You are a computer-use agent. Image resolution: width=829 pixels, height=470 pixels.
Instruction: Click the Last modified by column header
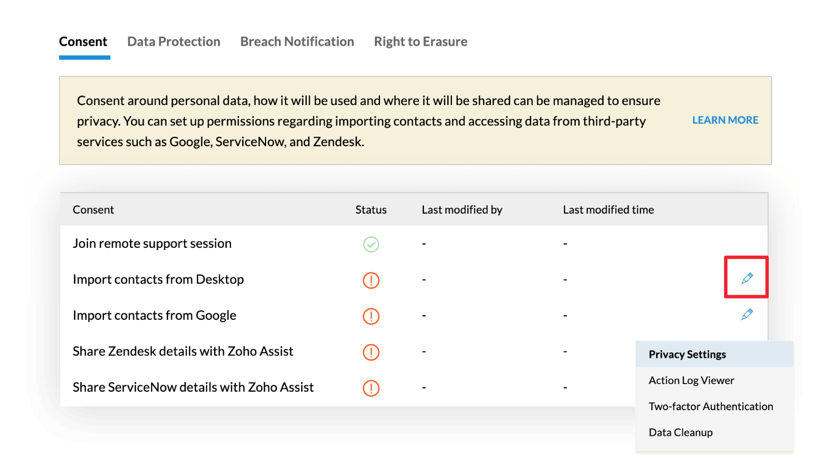point(462,209)
